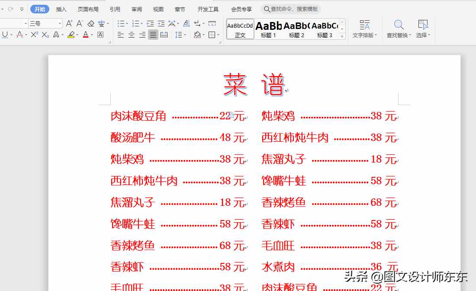Screen dimensions: 476x291
Task: Click the sort A-Z icon
Action: 187,23
